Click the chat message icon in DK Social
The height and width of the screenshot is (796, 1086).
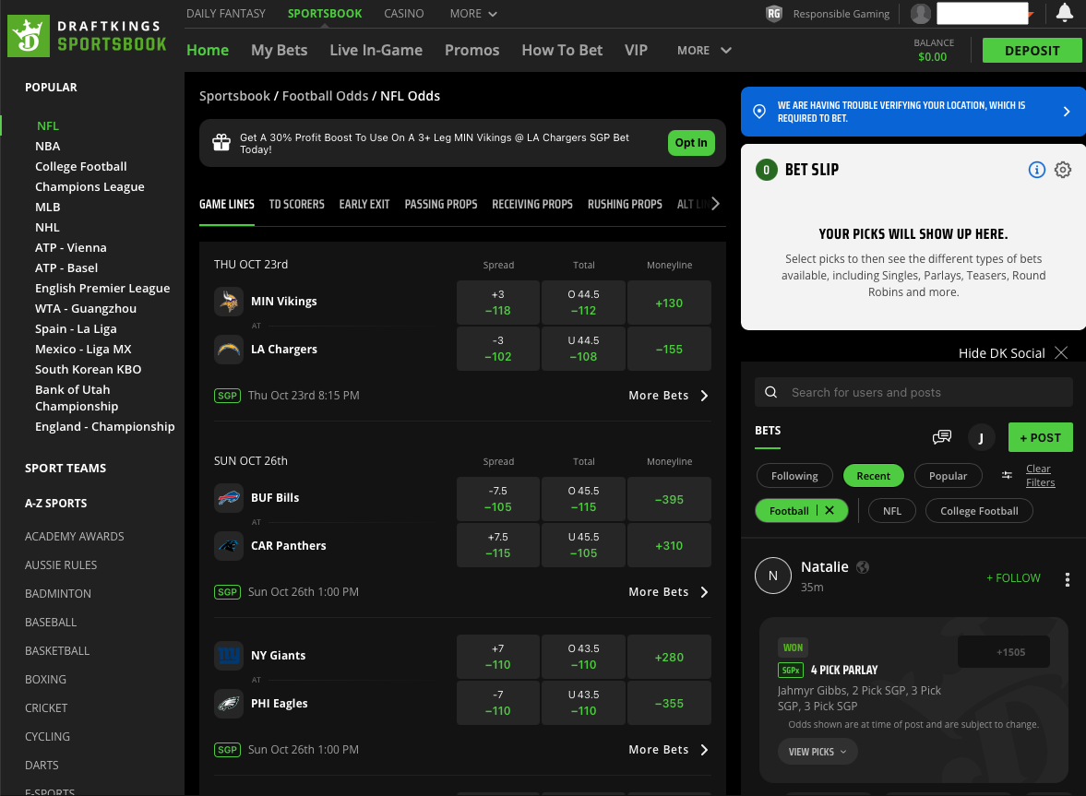coord(942,436)
